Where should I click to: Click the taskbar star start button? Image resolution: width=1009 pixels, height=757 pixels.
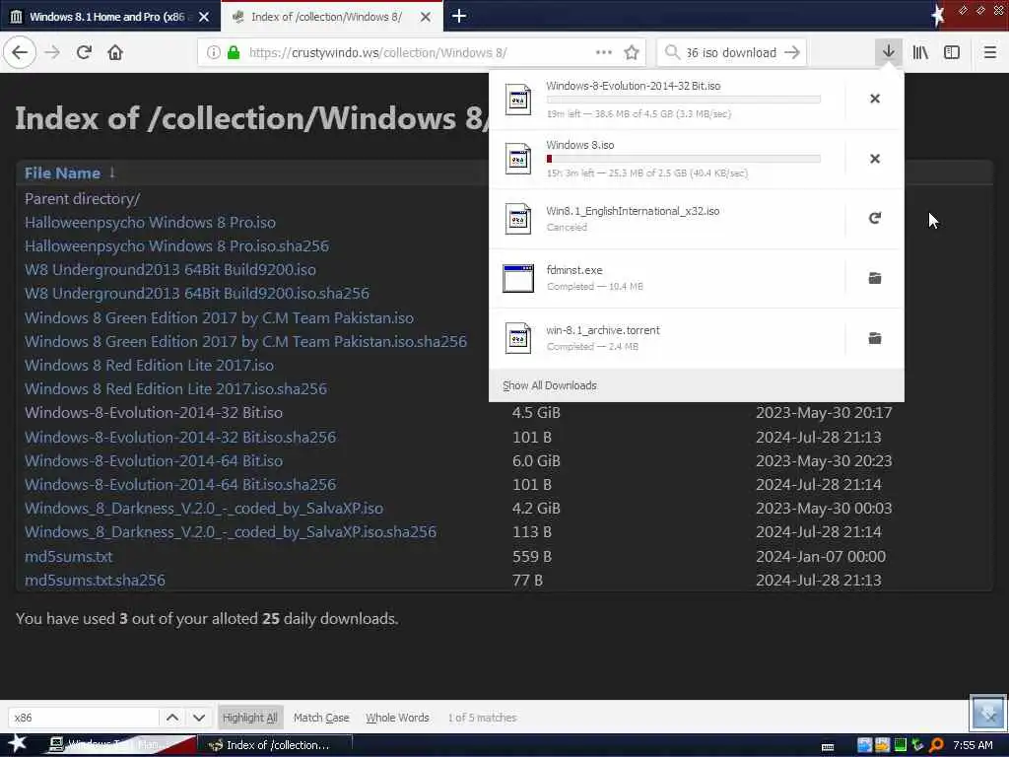[x=17, y=743]
